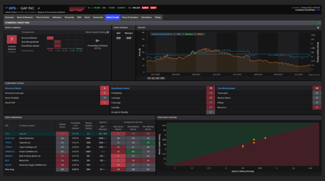Toggle the Moody's series in chart legend
This screenshot has height=181, width=325.
[189, 34]
